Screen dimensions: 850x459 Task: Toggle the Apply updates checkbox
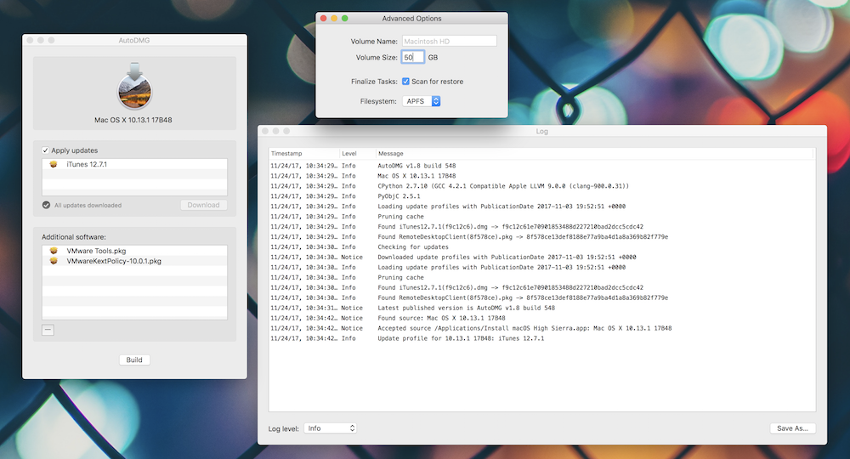click(x=46, y=150)
